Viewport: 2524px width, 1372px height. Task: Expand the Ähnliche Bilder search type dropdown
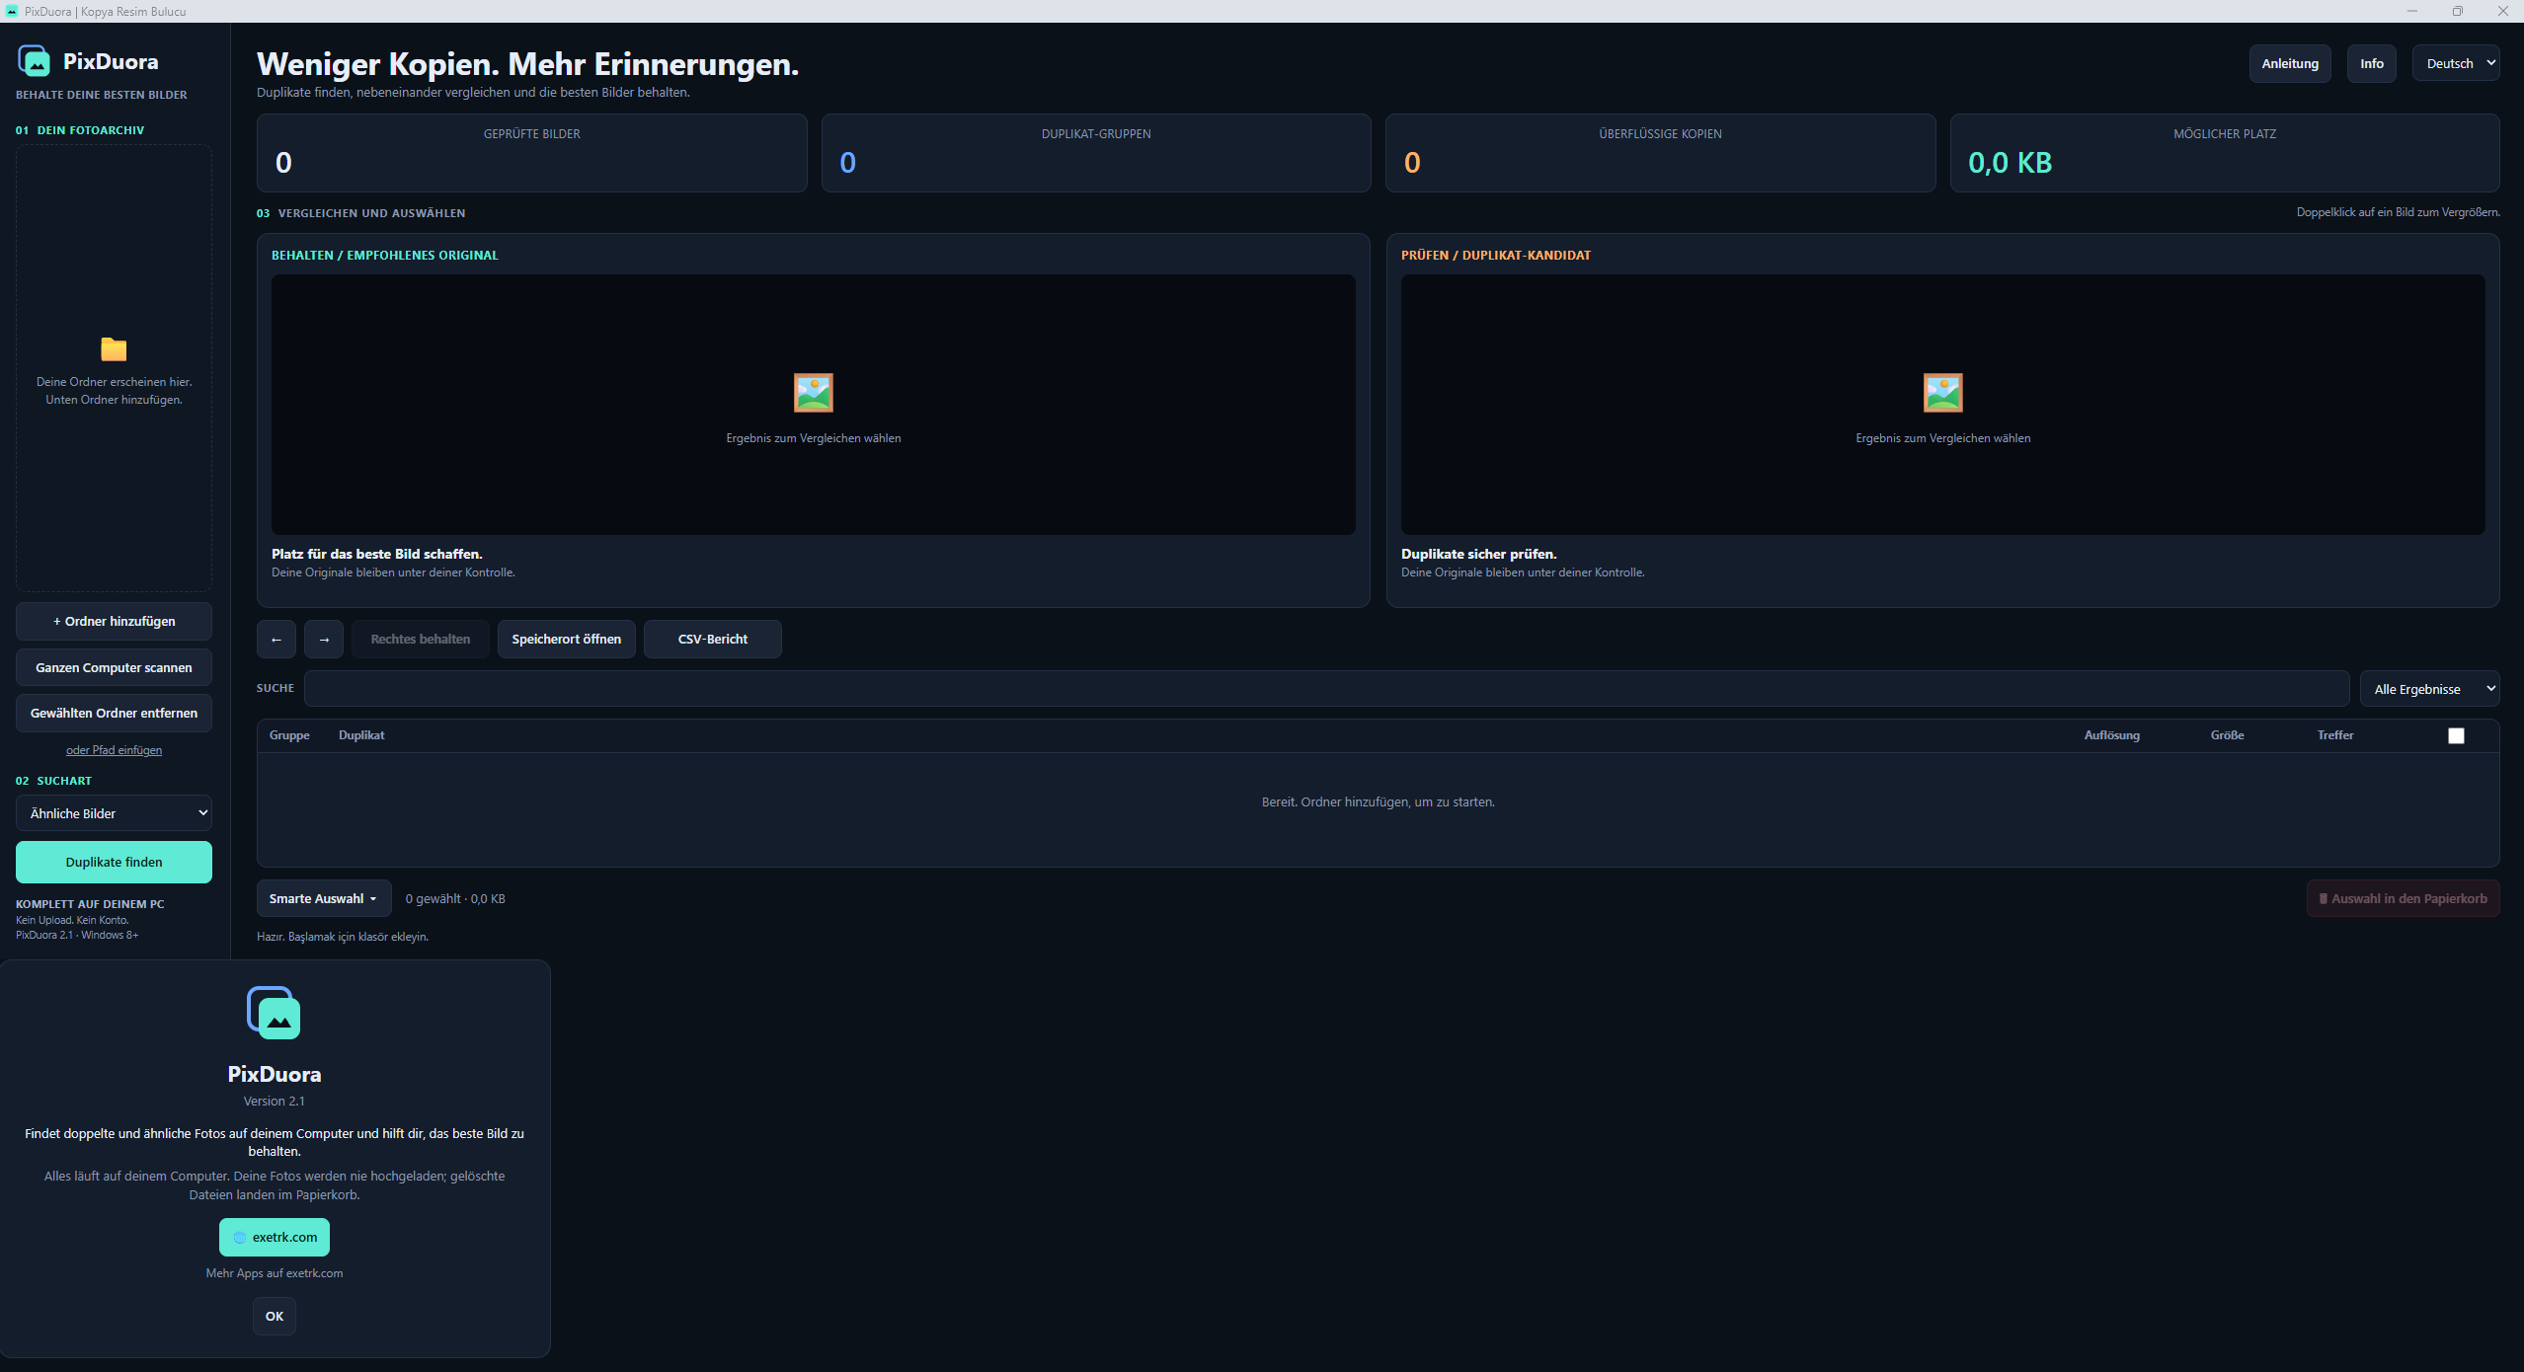coord(114,813)
